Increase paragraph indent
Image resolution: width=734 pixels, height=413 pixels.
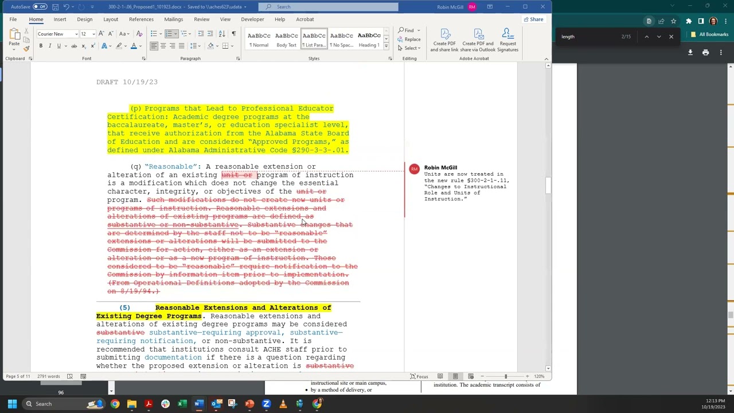point(210,34)
